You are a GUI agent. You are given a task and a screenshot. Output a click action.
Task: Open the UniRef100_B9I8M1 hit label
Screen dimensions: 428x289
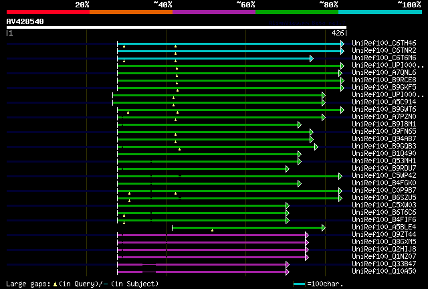pos(384,124)
